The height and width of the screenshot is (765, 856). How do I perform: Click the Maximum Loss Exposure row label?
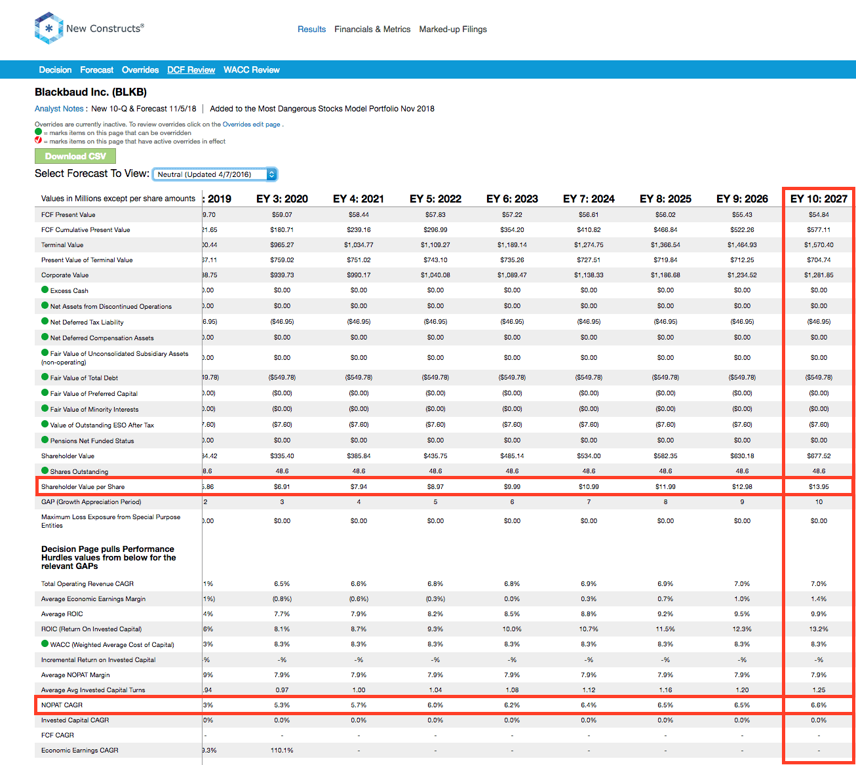coord(111,521)
